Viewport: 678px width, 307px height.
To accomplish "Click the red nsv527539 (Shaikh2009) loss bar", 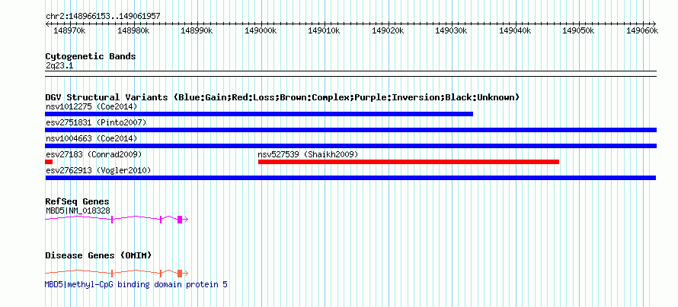I will (408, 162).
